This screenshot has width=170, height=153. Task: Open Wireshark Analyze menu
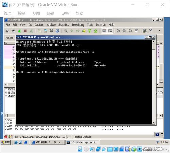(51, 25)
